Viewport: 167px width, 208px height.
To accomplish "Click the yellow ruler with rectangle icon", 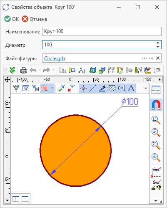I will pos(72,70).
